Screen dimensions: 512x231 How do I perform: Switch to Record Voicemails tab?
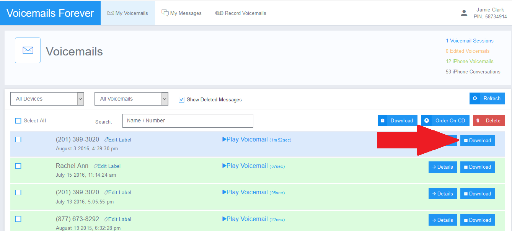pyautogui.click(x=241, y=13)
